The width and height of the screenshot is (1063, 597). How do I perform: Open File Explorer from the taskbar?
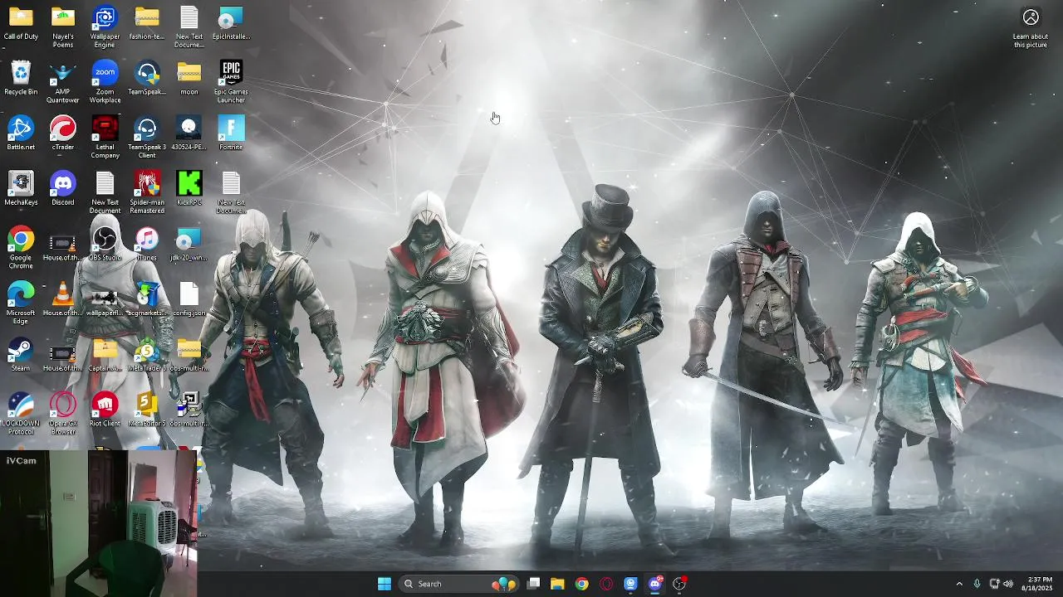pos(557,584)
